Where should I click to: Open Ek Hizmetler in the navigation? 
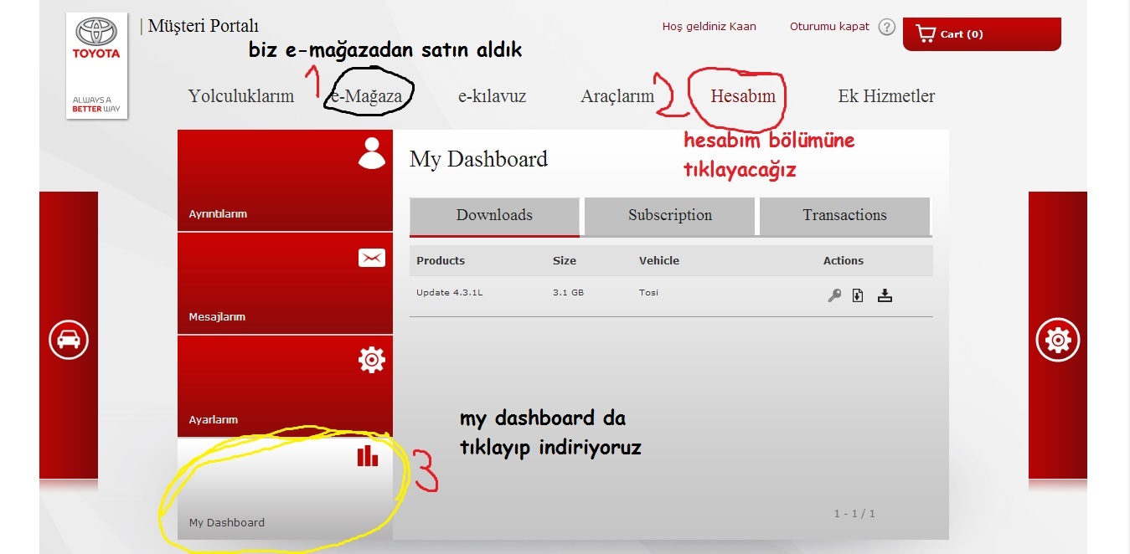[886, 96]
